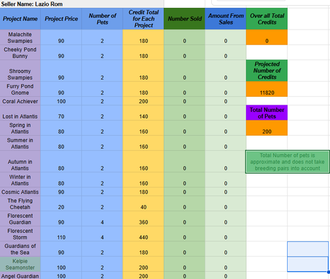Select the Winter in Atlantis project cell
Viewport: 330px width, 279px height.
(20, 180)
